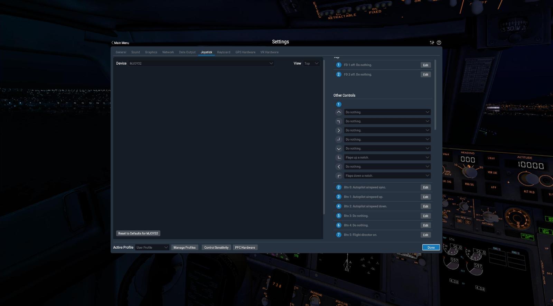The image size is (553, 306).
Task: Click number badge 4 for Btn 2
Action: [339, 206]
